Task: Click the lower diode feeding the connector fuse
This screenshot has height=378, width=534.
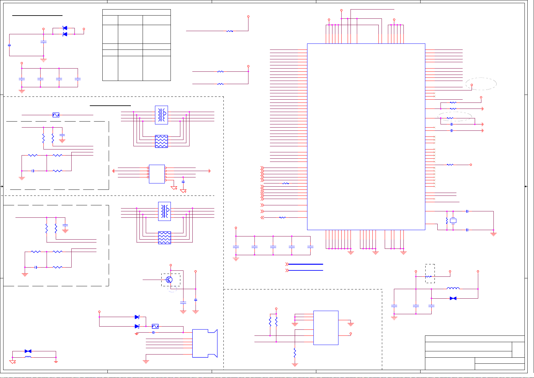Action: coord(137,326)
